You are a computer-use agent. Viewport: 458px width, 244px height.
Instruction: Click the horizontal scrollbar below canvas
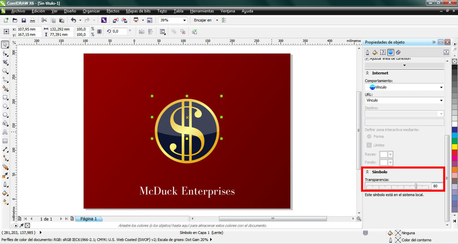pos(272,219)
